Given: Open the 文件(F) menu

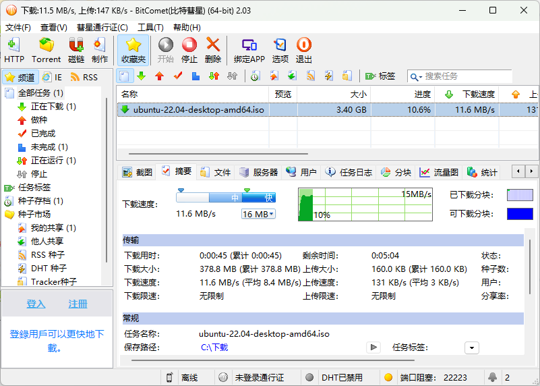Looking at the screenshot, I should point(18,27).
